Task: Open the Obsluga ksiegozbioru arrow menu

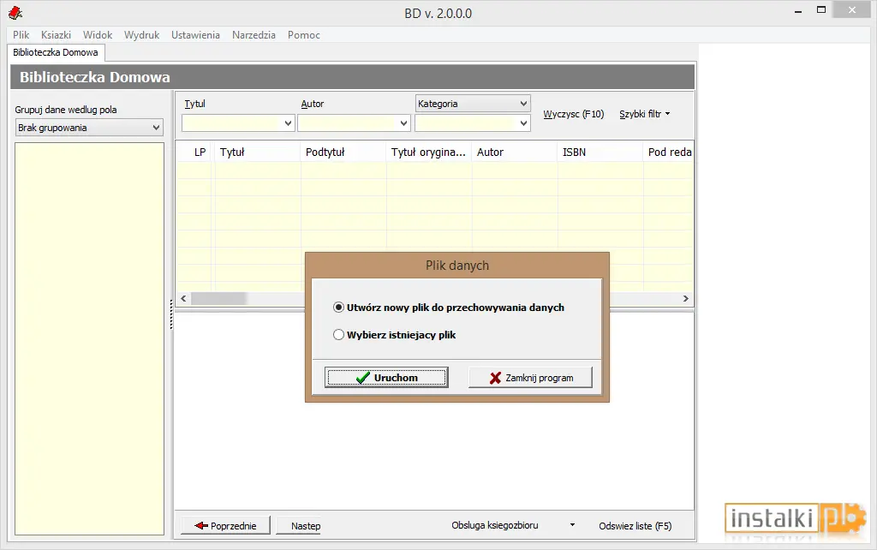Action: (572, 525)
